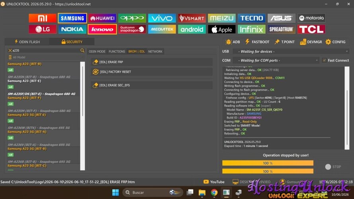Run the [EDL] FACTORY RESET operation
Viewport: 354px width, 199px height.
click(152, 72)
